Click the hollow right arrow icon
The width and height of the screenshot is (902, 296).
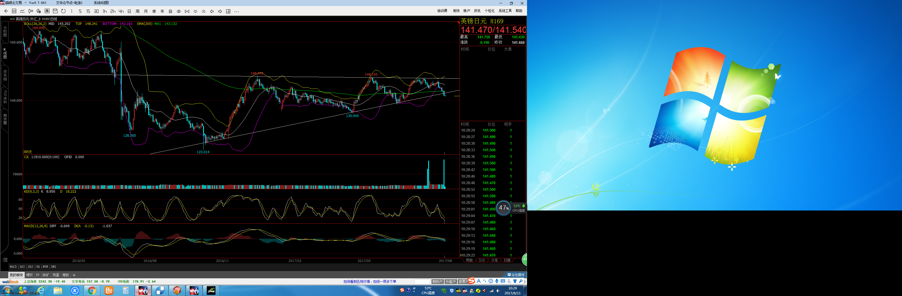pyautogui.click(x=220, y=11)
